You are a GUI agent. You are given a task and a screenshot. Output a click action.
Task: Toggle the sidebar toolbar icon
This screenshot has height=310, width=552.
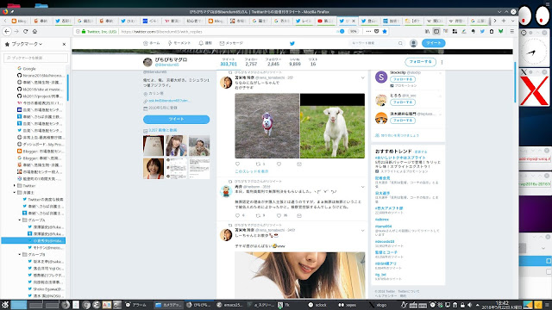click(x=436, y=31)
